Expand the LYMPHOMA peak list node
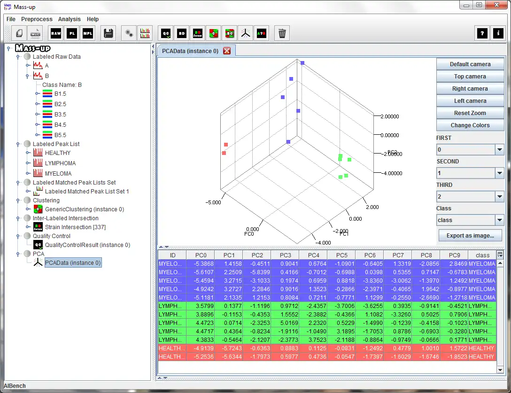This screenshot has height=393, width=511. (28, 163)
